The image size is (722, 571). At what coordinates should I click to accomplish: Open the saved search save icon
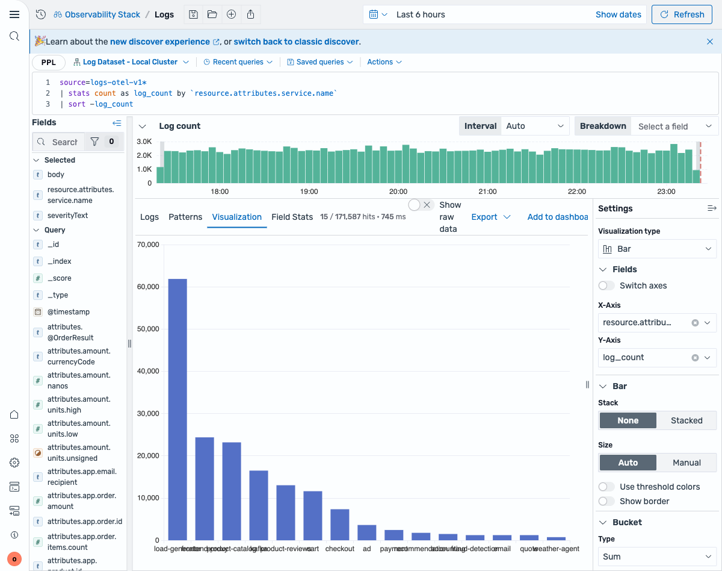[x=193, y=14]
